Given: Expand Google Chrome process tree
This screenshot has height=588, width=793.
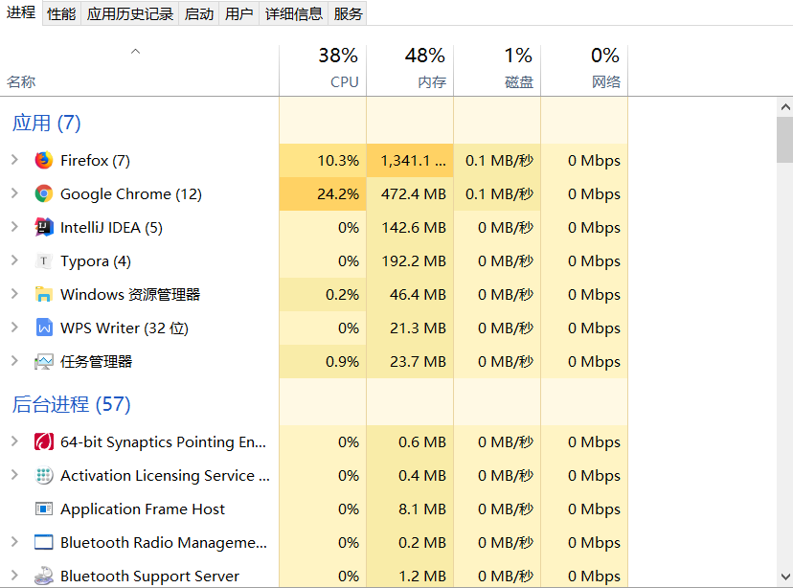Looking at the screenshot, I should point(14,193).
